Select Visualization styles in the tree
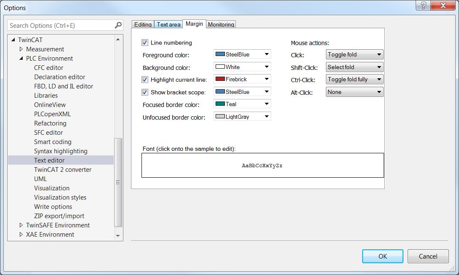This screenshot has width=459, height=275. click(60, 198)
